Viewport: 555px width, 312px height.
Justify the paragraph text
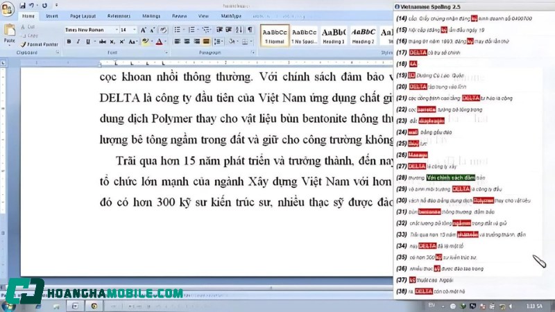click(206, 42)
